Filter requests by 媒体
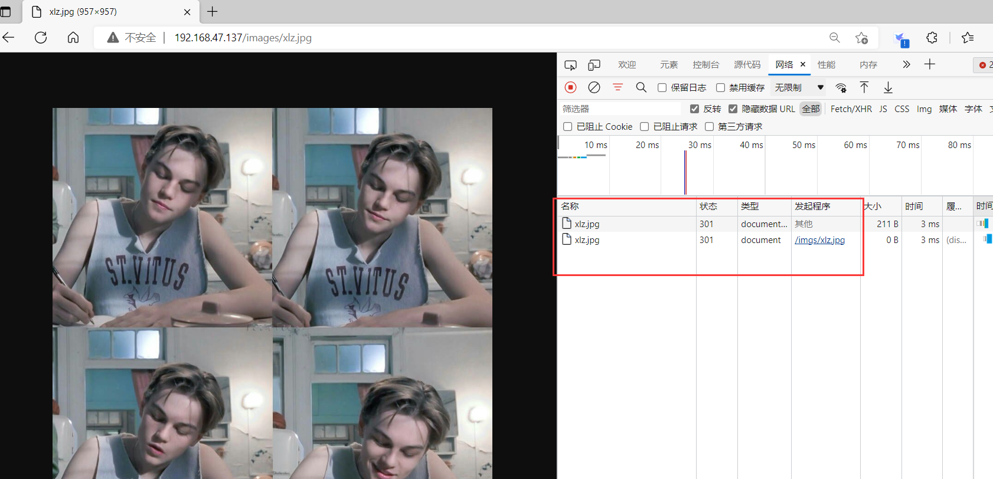Screen dimensions: 993x479 (948, 109)
